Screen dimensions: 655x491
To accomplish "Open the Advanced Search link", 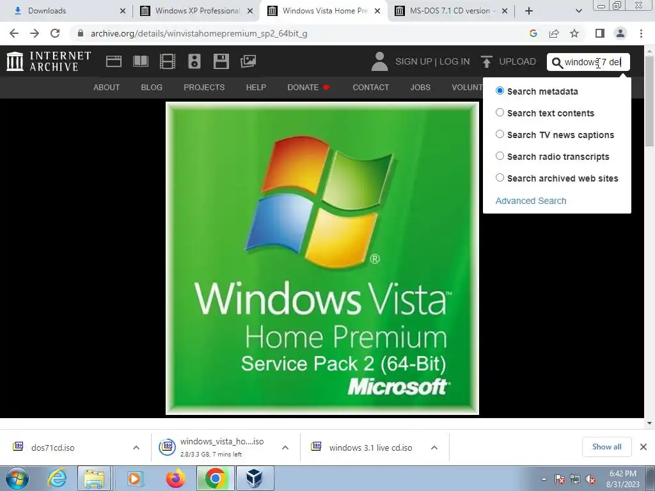I will tap(531, 201).
